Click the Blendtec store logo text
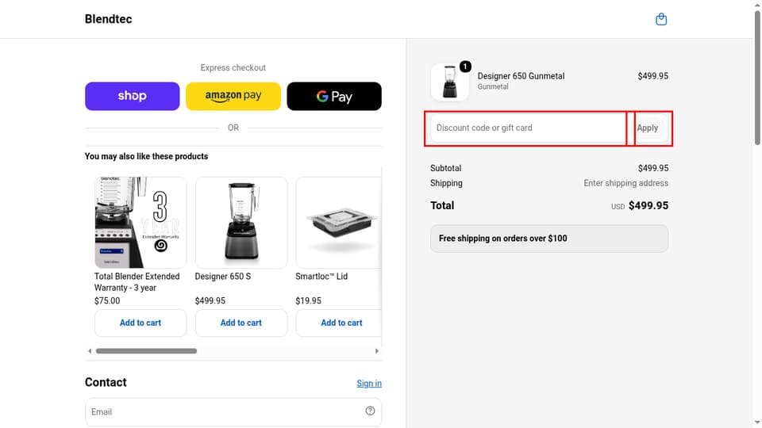 (109, 19)
